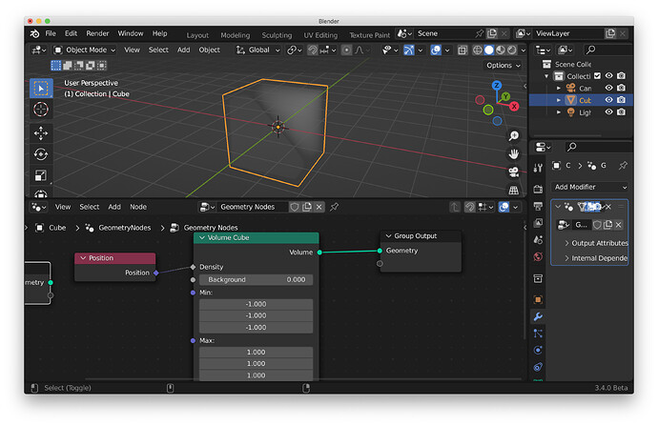This screenshot has height=425, width=658.
Task: Hide the Light object in viewport
Action: [609, 111]
